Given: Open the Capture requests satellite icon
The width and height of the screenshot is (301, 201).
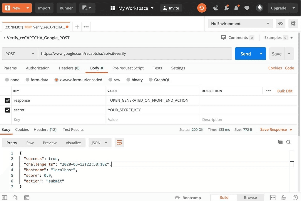Looking at the screenshot, I should [x=215, y=8].
